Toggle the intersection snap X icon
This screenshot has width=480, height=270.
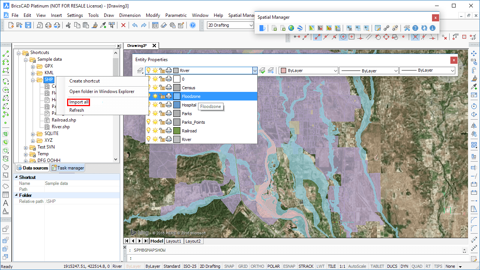(415, 37)
